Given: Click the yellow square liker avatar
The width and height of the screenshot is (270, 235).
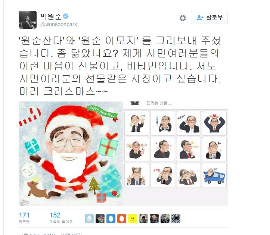Looking at the screenshot, I should point(133,219).
